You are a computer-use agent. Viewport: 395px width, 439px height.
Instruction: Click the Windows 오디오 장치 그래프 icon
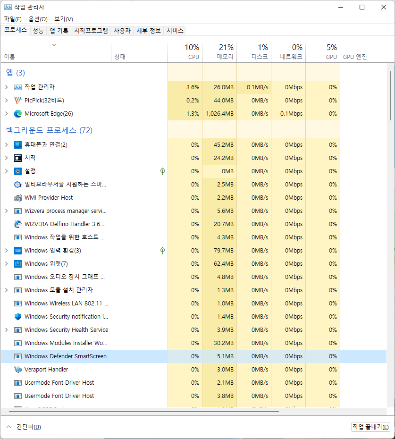(17, 277)
